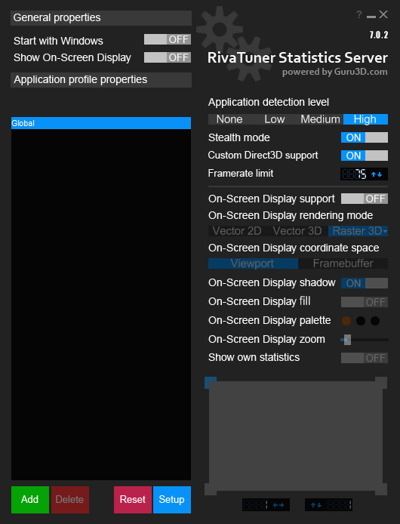
Task: Select the bottom-left corner anchor of preview
Action: click(x=211, y=489)
